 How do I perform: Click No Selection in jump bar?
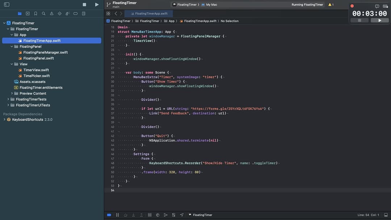pyautogui.click(x=230, y=21)
